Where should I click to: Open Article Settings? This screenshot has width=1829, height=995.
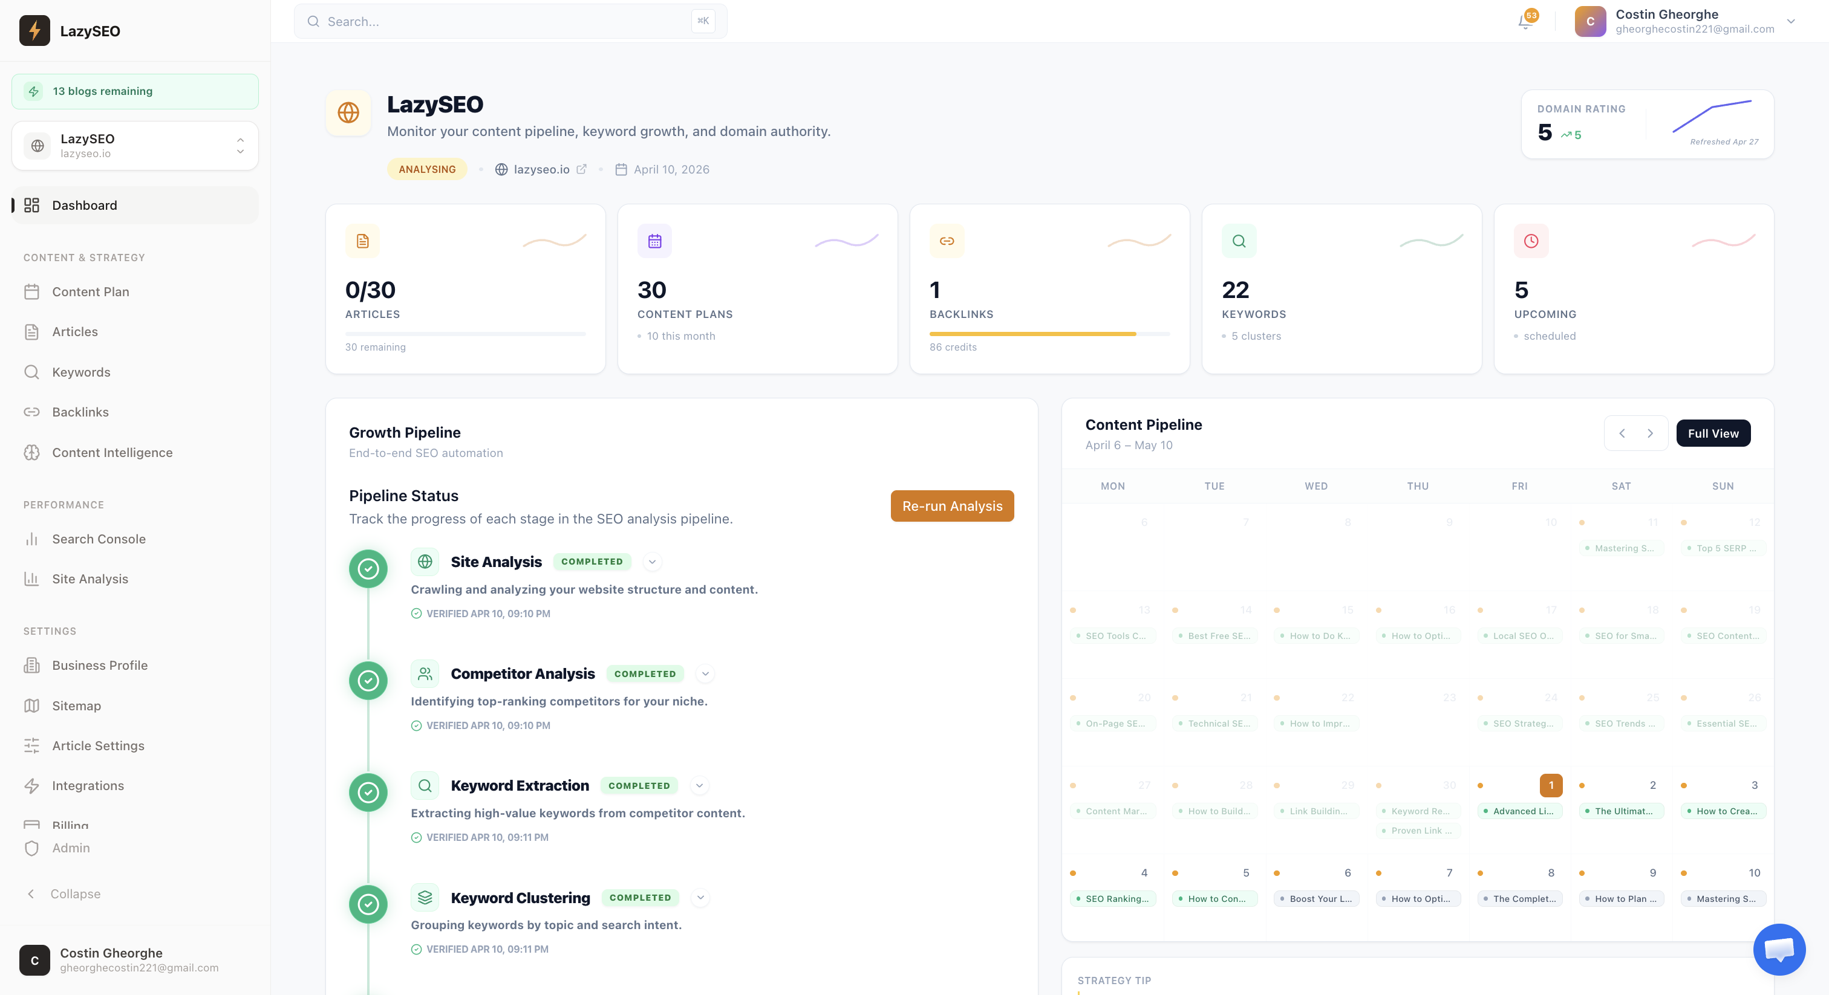(135, 745)
